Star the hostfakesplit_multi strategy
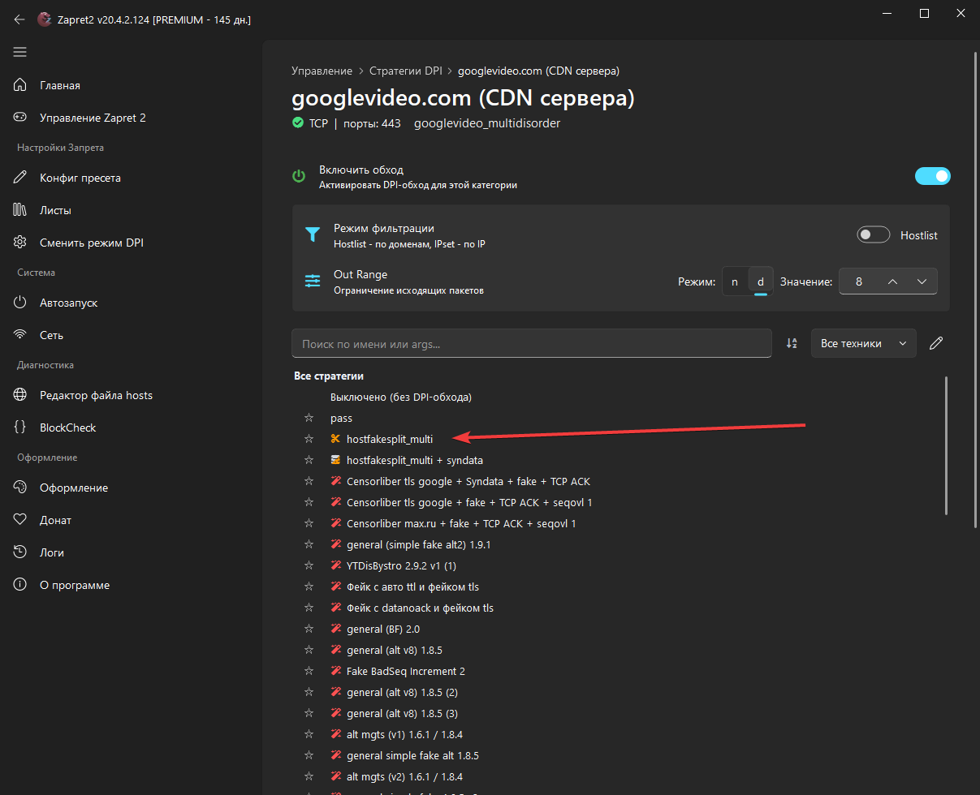The width and height of the screenshot is (980, 795). pyautogui.click(x=309, y=439)
